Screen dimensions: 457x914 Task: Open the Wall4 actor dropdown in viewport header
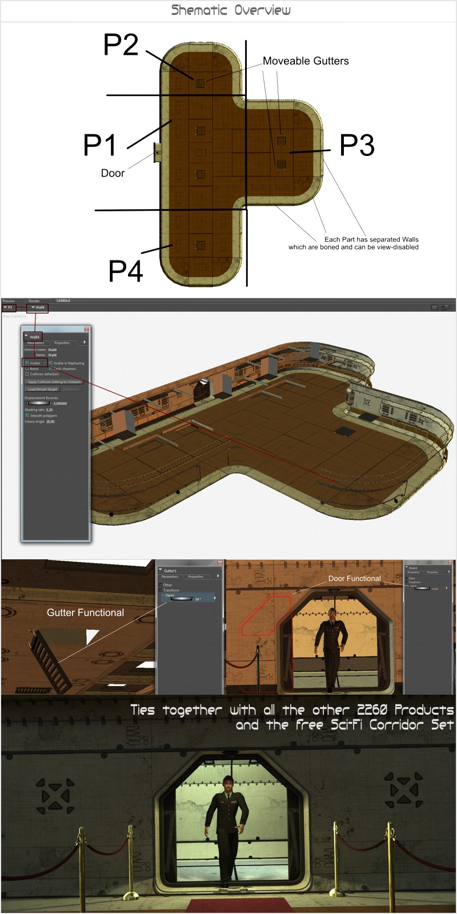click(37, 307)
